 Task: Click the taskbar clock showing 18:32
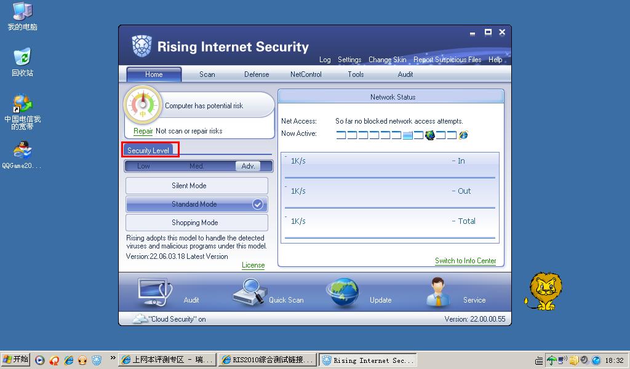tap(614, 360)
